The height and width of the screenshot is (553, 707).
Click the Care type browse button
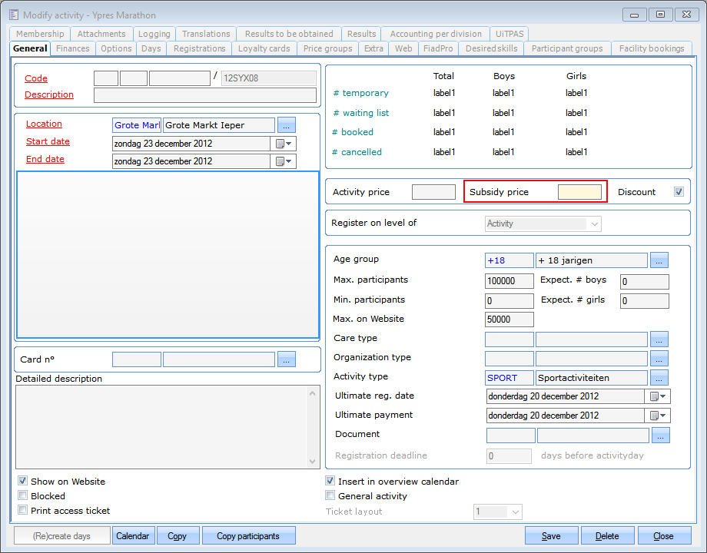(x=659, y=339)
